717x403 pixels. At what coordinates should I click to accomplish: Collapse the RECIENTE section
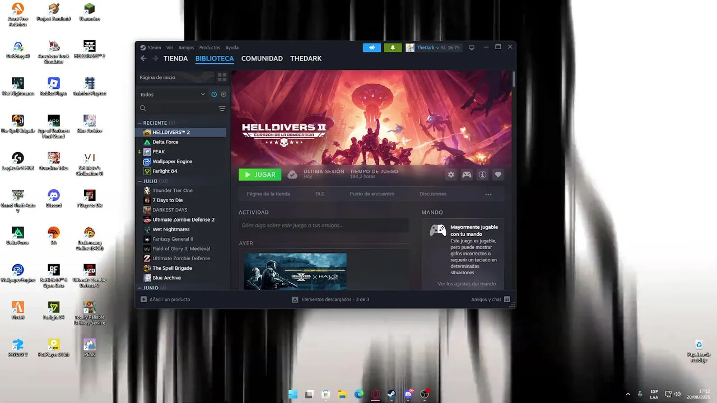click(x=140, y=123)
